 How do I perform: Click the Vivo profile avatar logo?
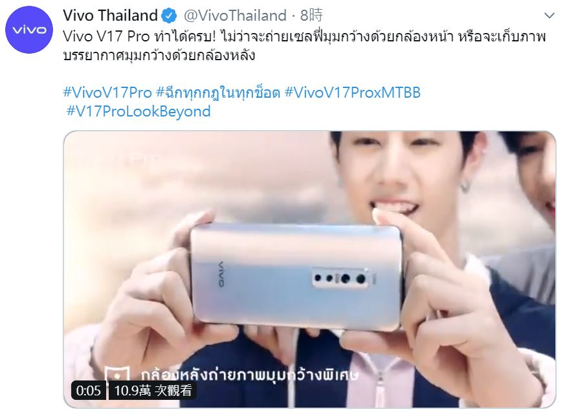point(29,30)
